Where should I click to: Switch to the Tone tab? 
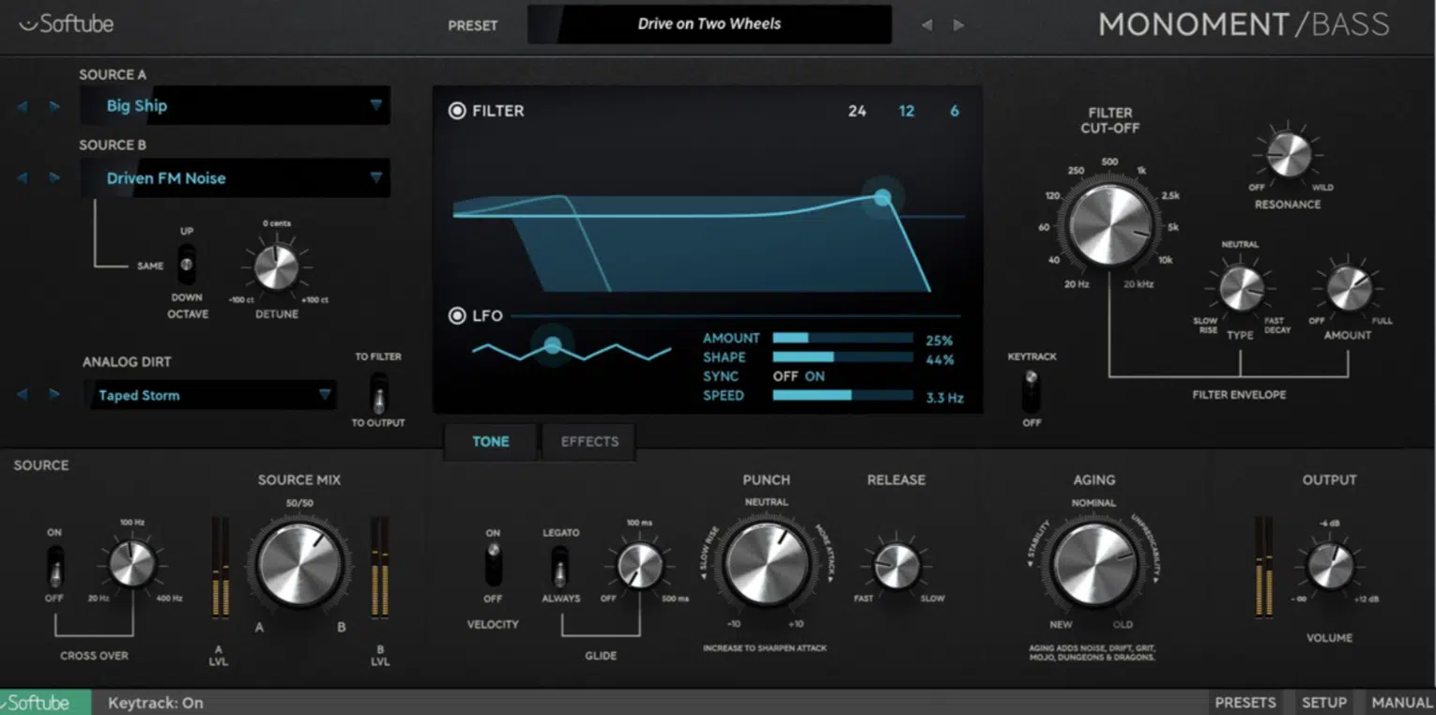point(490,441)
